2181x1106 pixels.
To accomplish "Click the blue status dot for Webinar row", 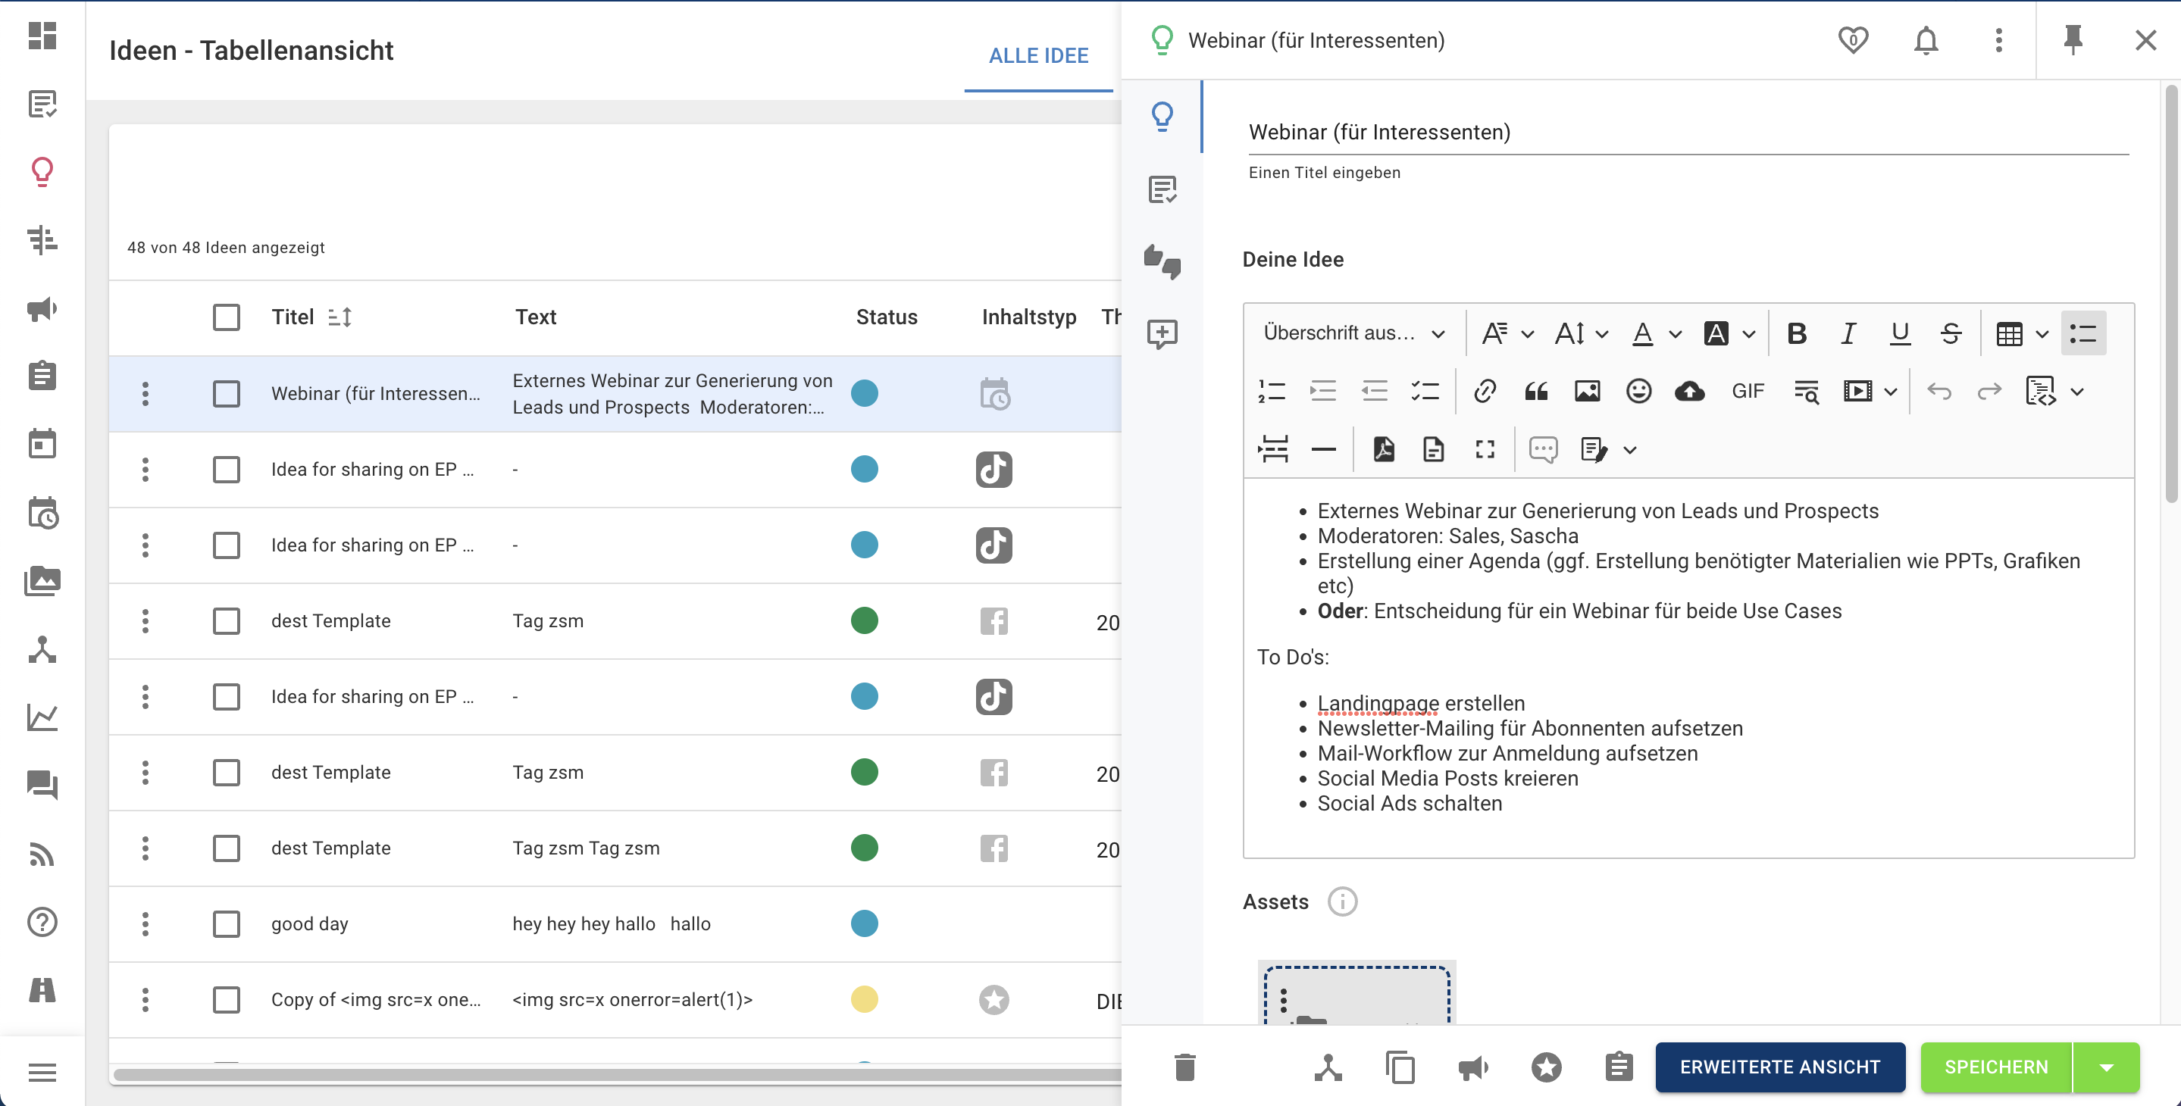I will [864, 393].
